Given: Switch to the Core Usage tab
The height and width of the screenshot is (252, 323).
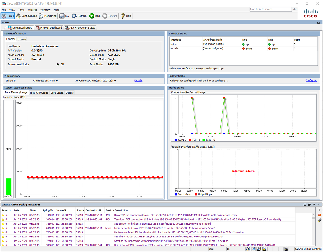Looking at the screenshot, I should point(57,93).
